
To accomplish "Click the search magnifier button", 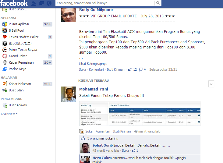I will click(x=158, y=3).
